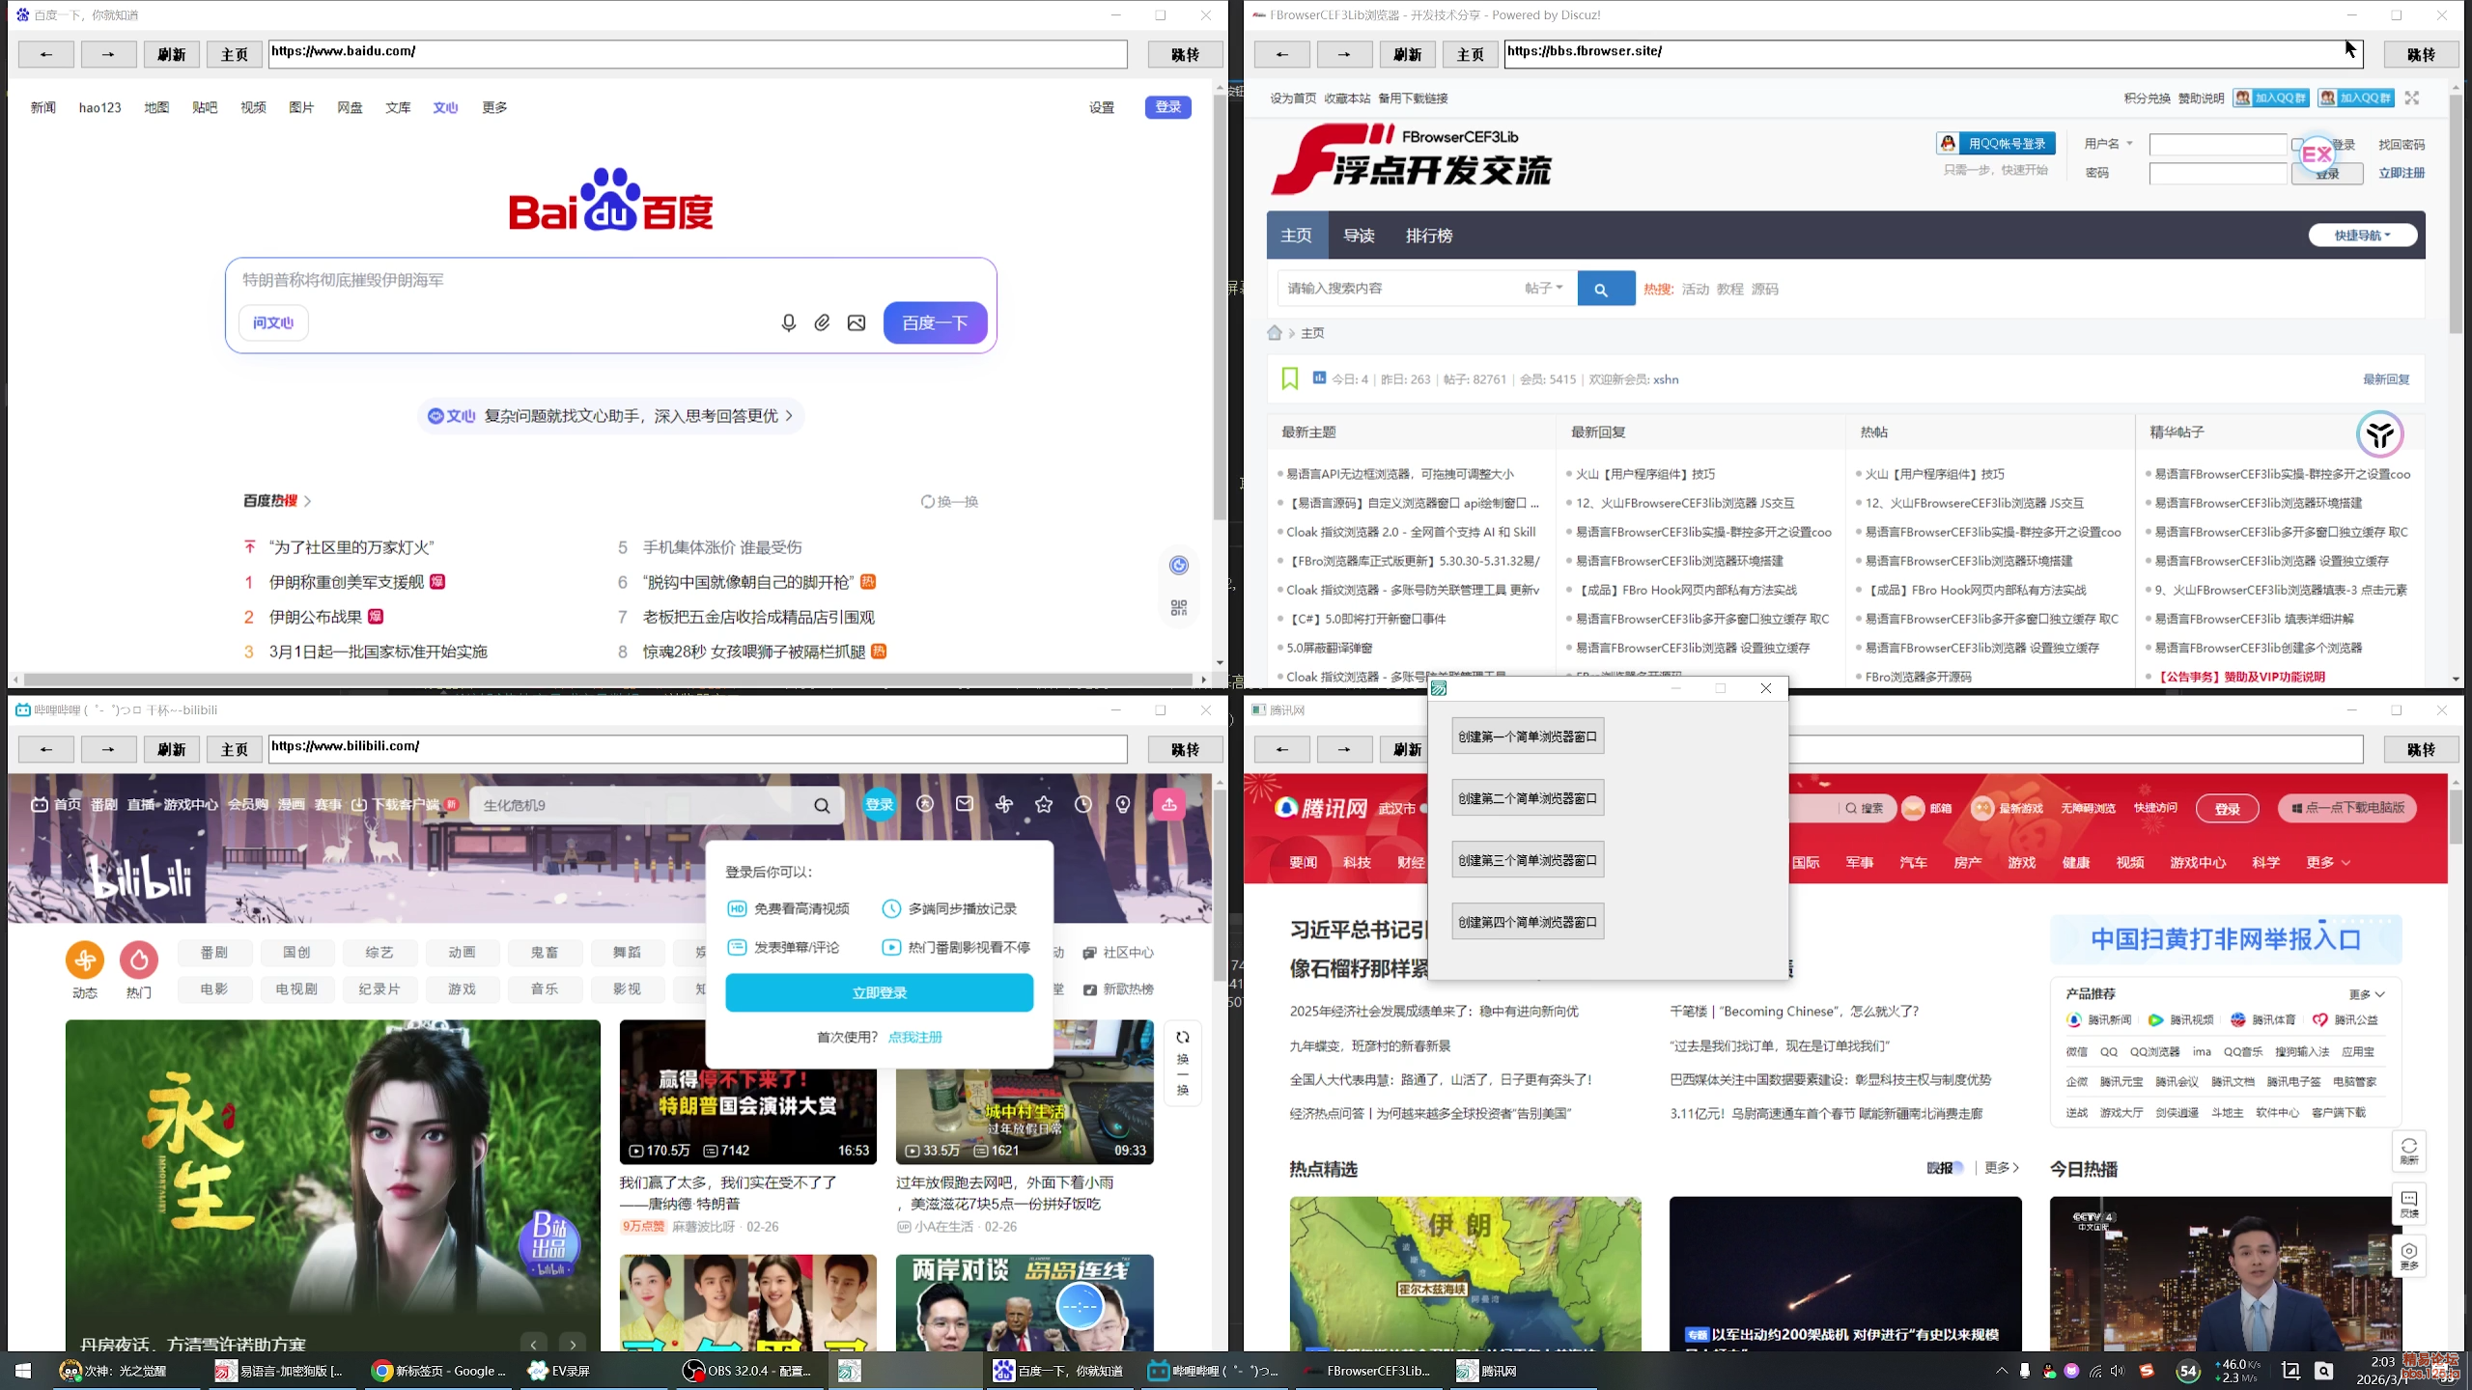The image size is (2472, 1390).
Task: Open 更多 link beside 热点精选 on Tencent
Action: point(2002,1168)
